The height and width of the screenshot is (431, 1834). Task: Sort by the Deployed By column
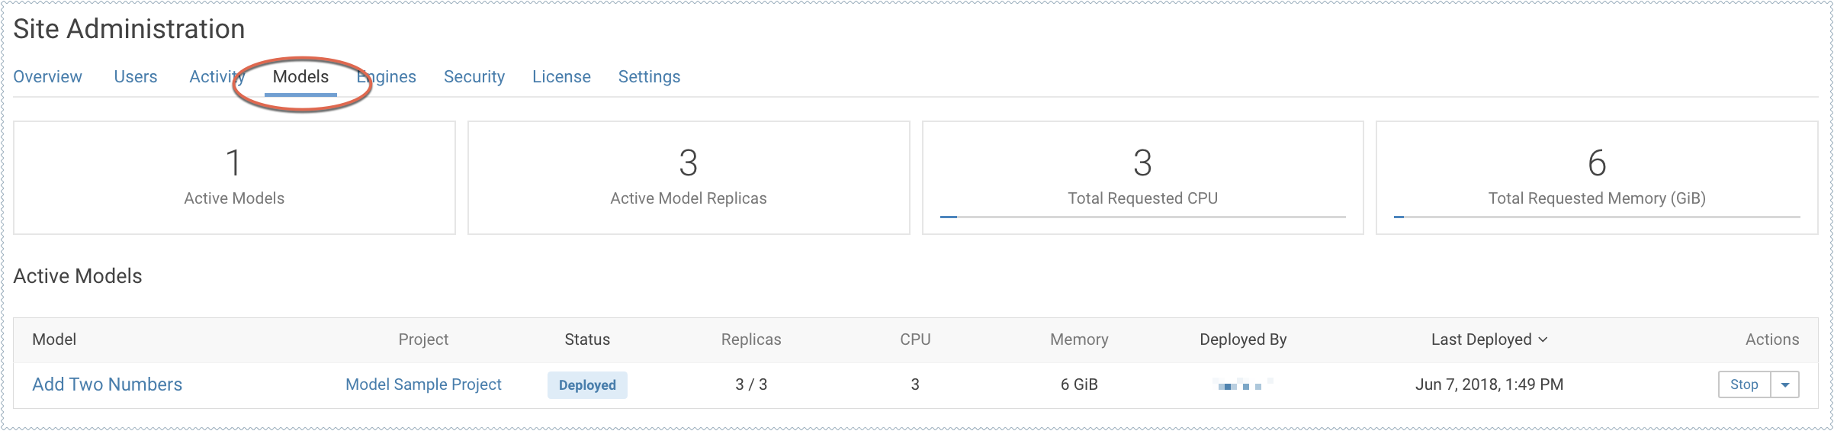1243,339
